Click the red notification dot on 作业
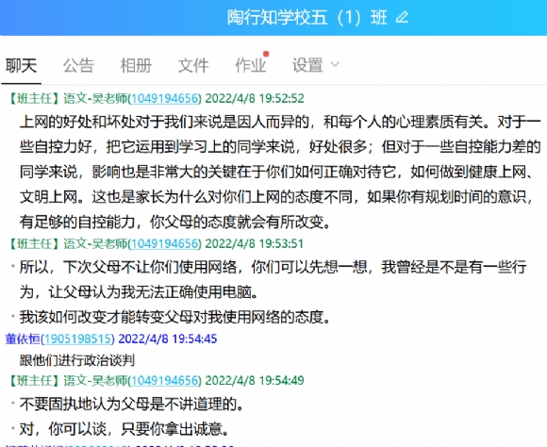Screen dimensions: 547x447 click(266, 54)
